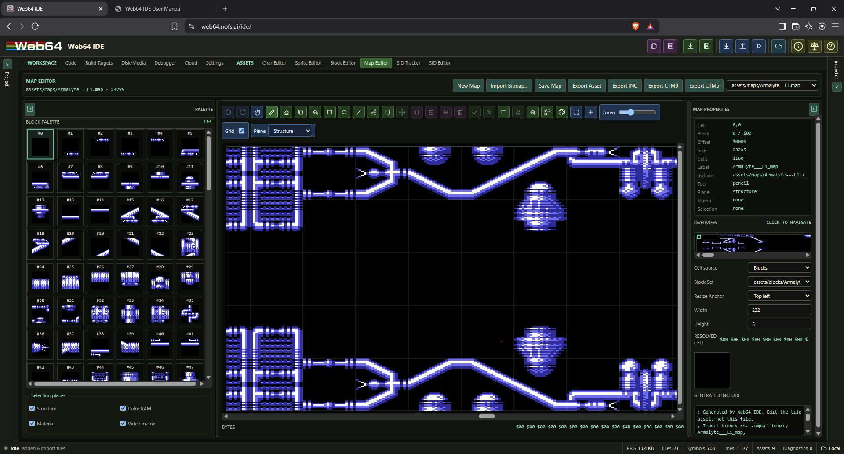Click the Export Asset button

tap(587, 85)
